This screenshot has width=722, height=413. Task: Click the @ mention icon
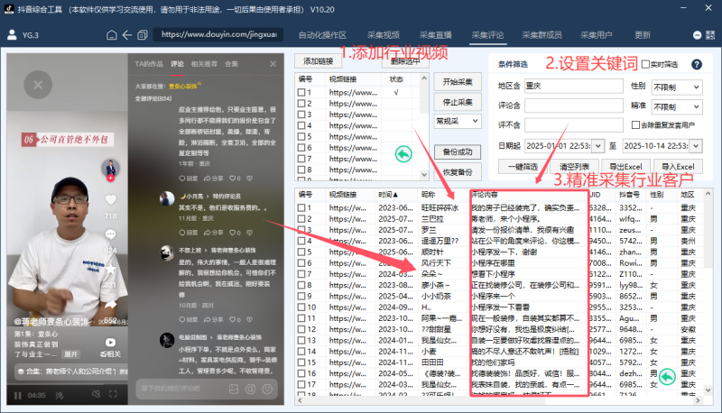(x=251, y=389)
